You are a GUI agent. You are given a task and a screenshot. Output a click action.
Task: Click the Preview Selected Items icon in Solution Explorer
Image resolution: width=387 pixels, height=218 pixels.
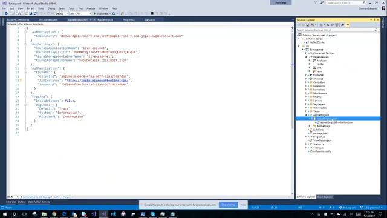[348, 25]
